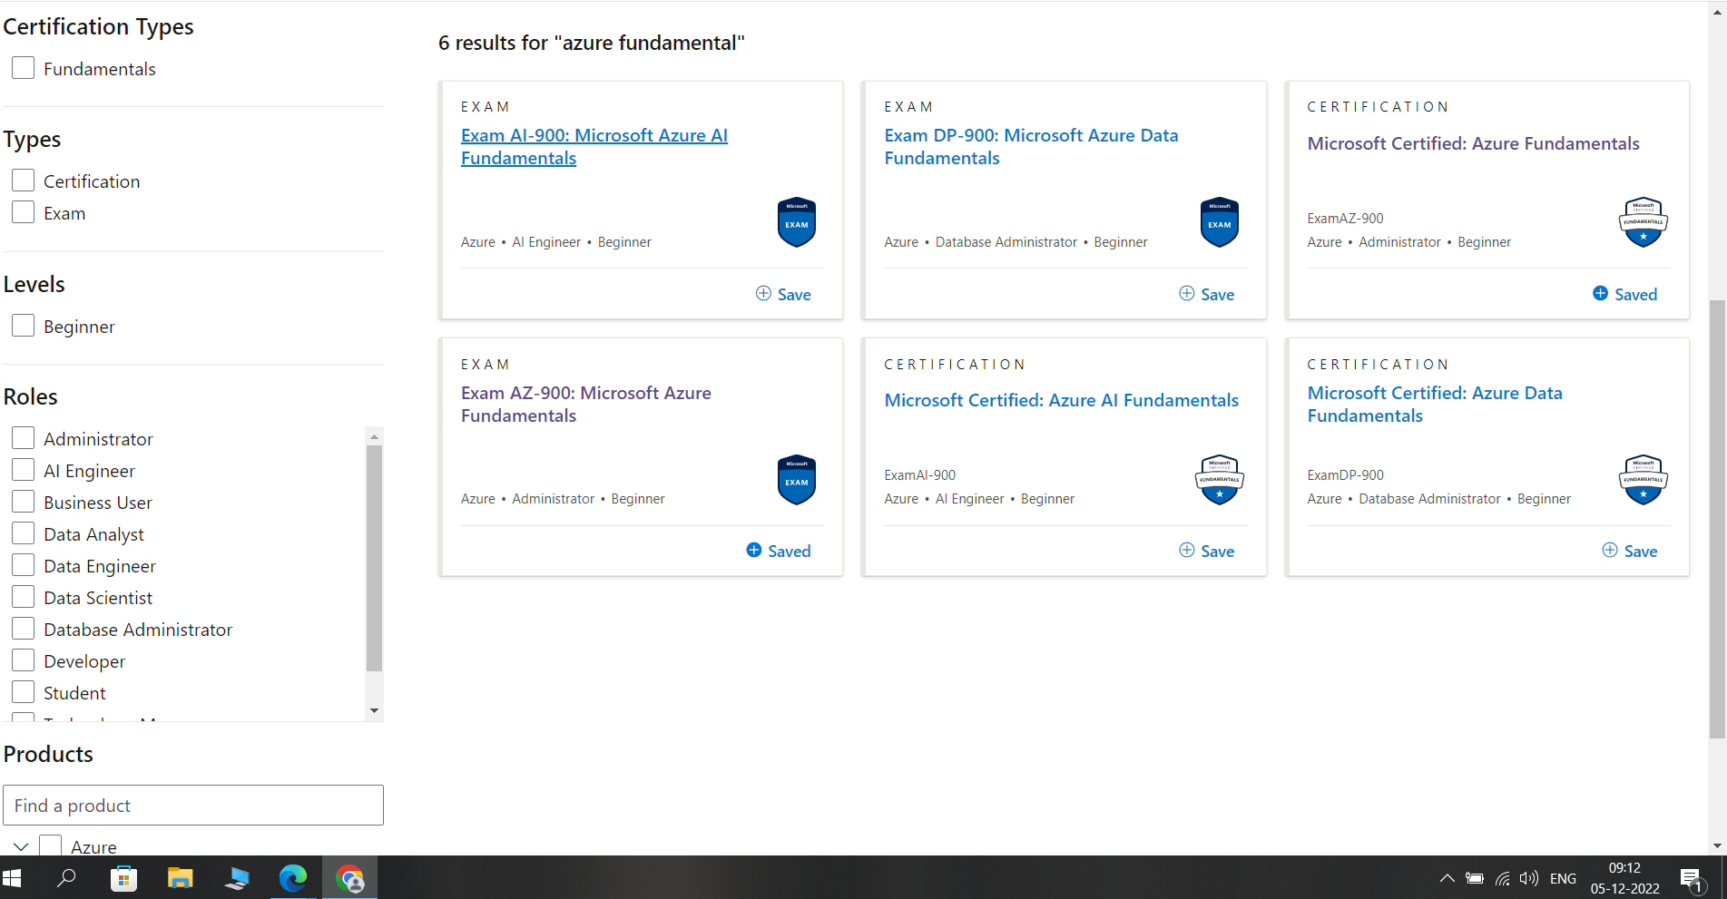The image size is (1727, 899).
Task: Open Exam DP-900 Azure Data Fundamentals link
Action: (1031, 147)
